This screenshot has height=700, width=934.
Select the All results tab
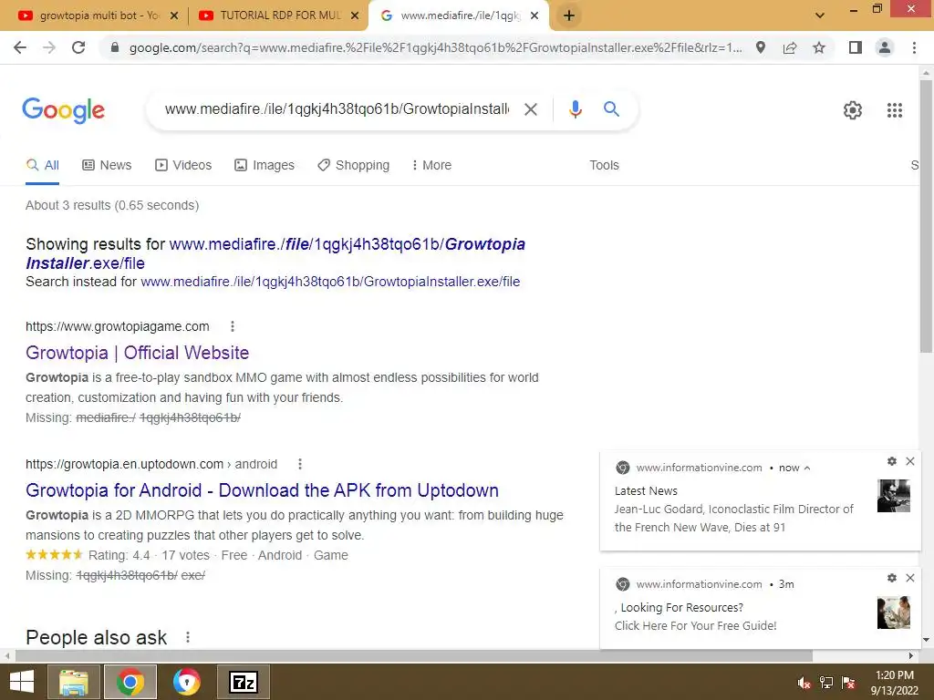pyautogui.click(x=42, y=166)
